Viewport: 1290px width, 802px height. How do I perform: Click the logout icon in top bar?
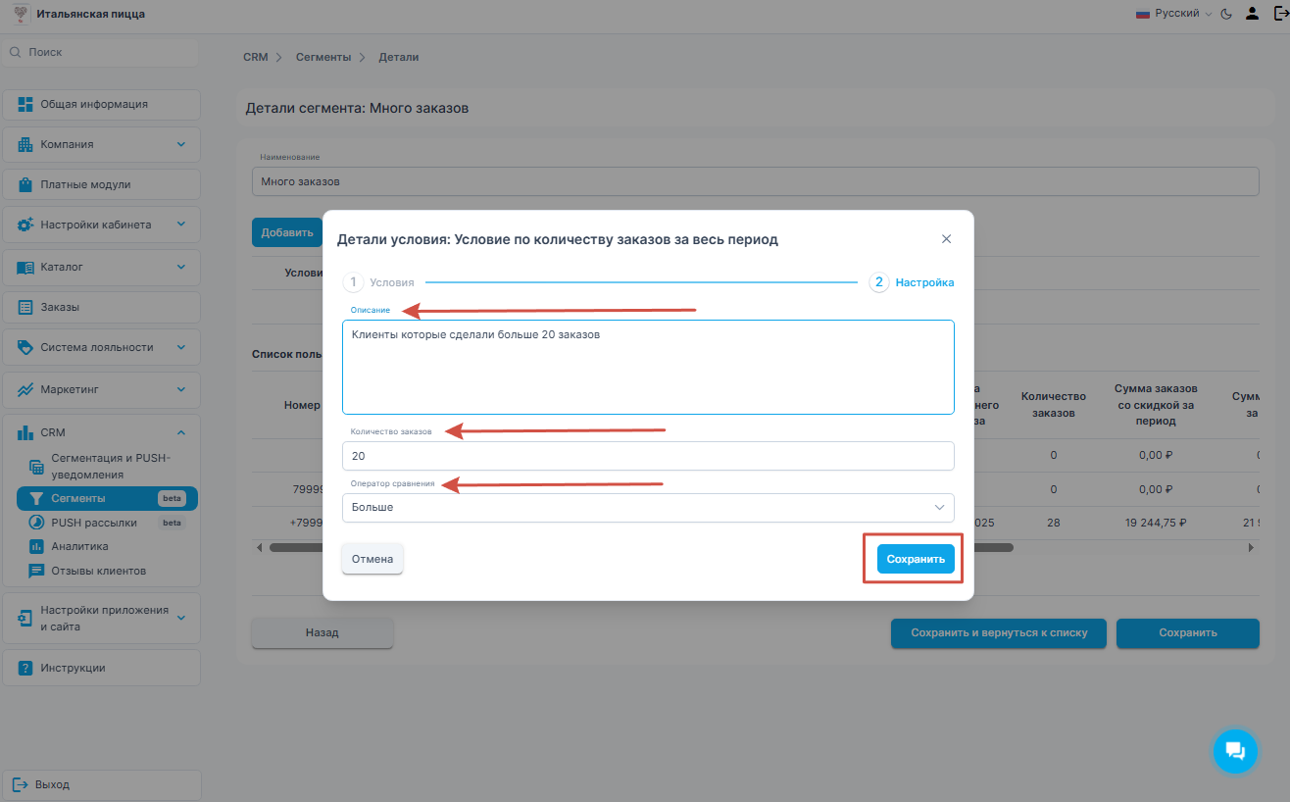tap(1279, 14)
